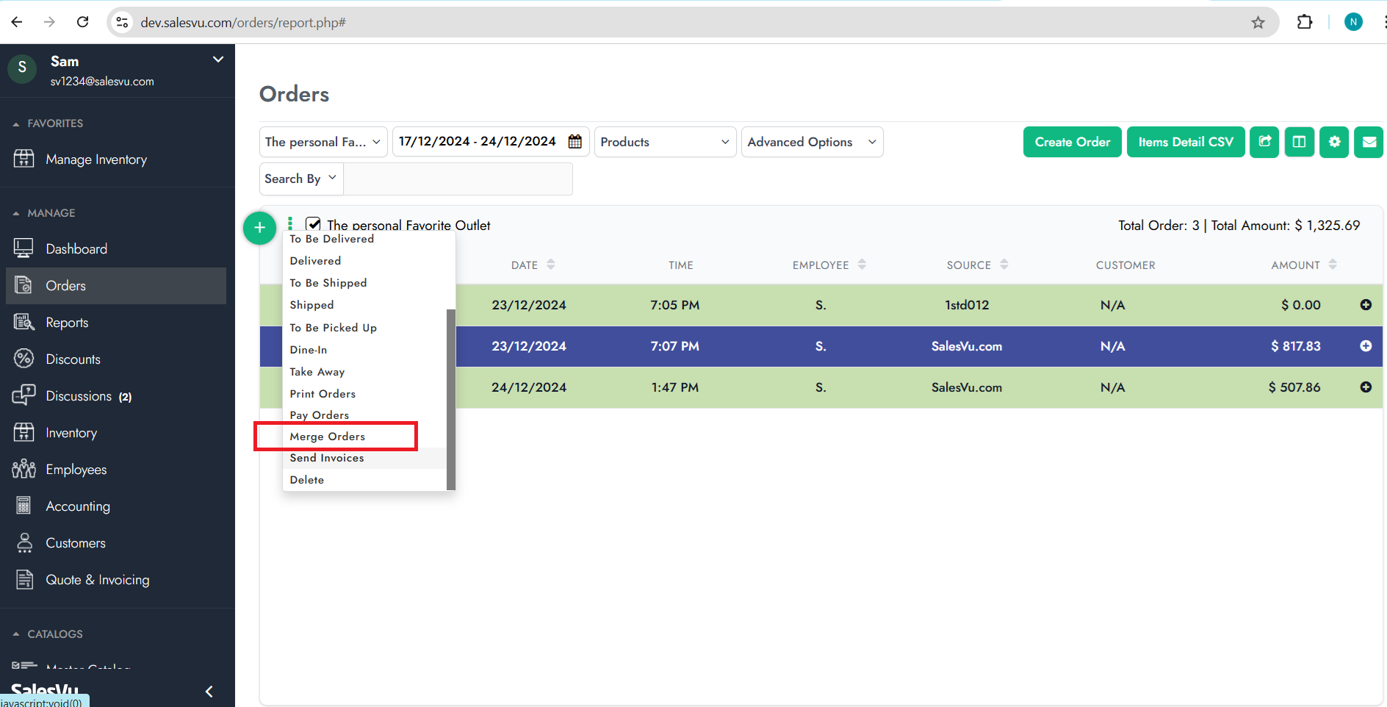1387x707 pixels.
Task: Open the export/share icon button
Action: pos(1264,142)
